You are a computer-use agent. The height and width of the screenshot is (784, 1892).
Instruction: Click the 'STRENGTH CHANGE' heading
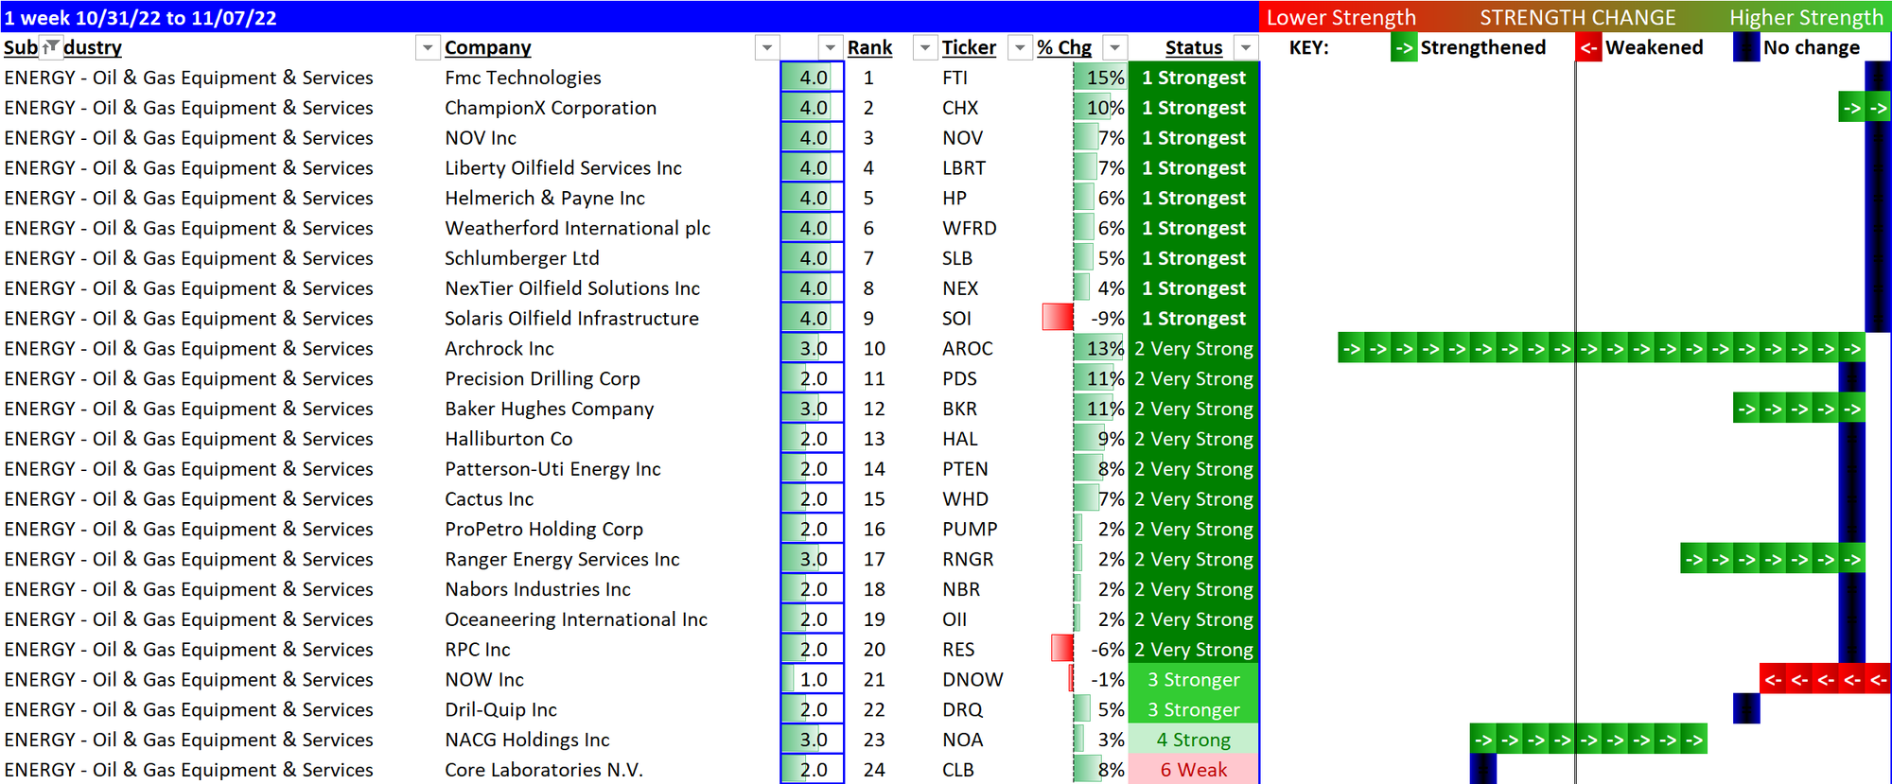[x=1578, y=17]
